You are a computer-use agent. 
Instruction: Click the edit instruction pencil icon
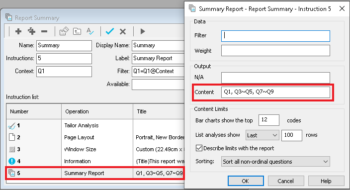pos(64,31)
